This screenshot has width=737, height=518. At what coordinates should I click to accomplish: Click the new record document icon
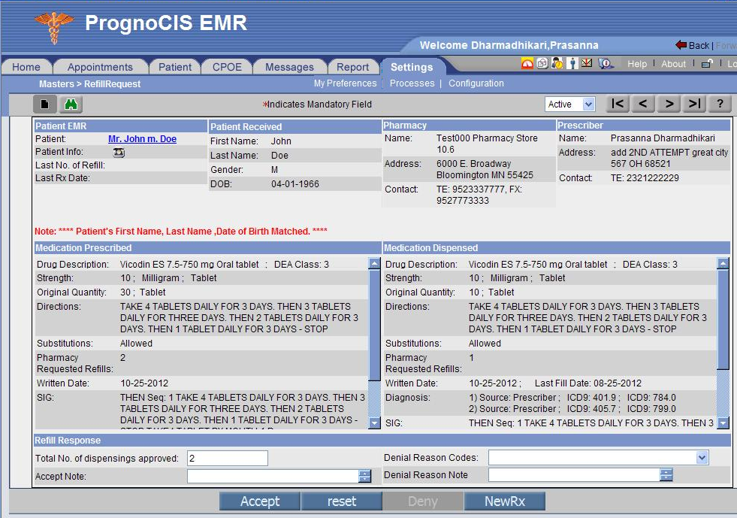click(x=44, y=104)
